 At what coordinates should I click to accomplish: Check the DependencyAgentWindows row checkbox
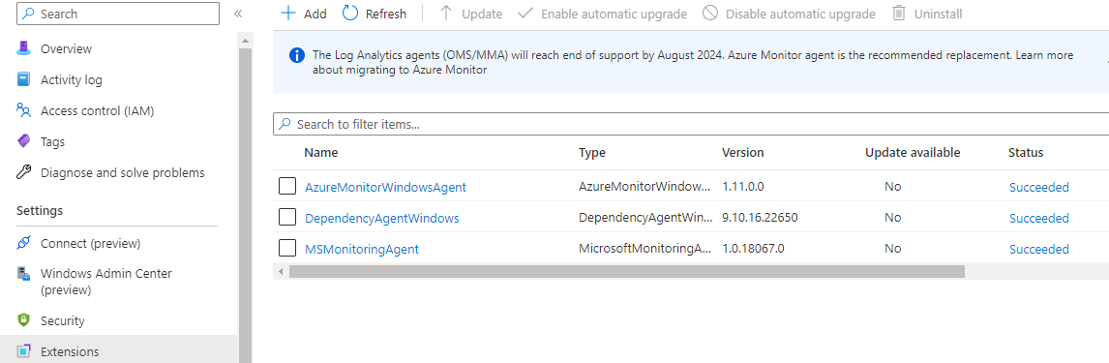287,217
